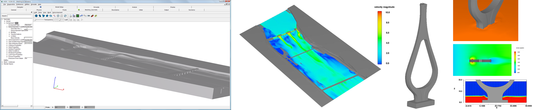Select the cylinder primitive tool

40,16
